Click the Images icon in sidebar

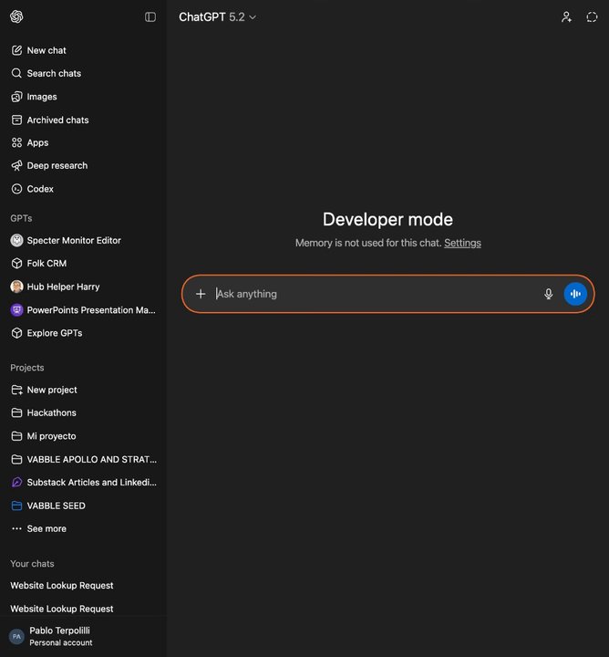coord(16,97)
